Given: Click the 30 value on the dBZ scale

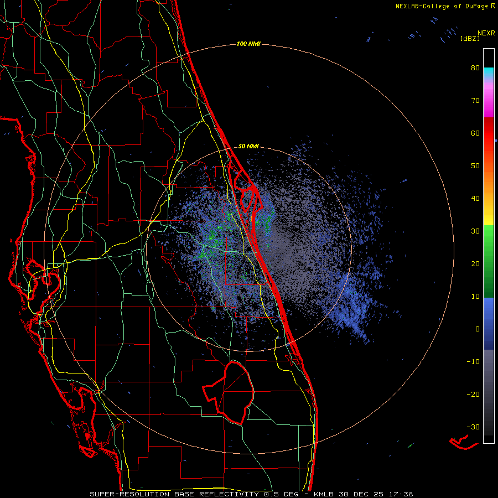Looking at the screenshot, I should pos(475,231).
